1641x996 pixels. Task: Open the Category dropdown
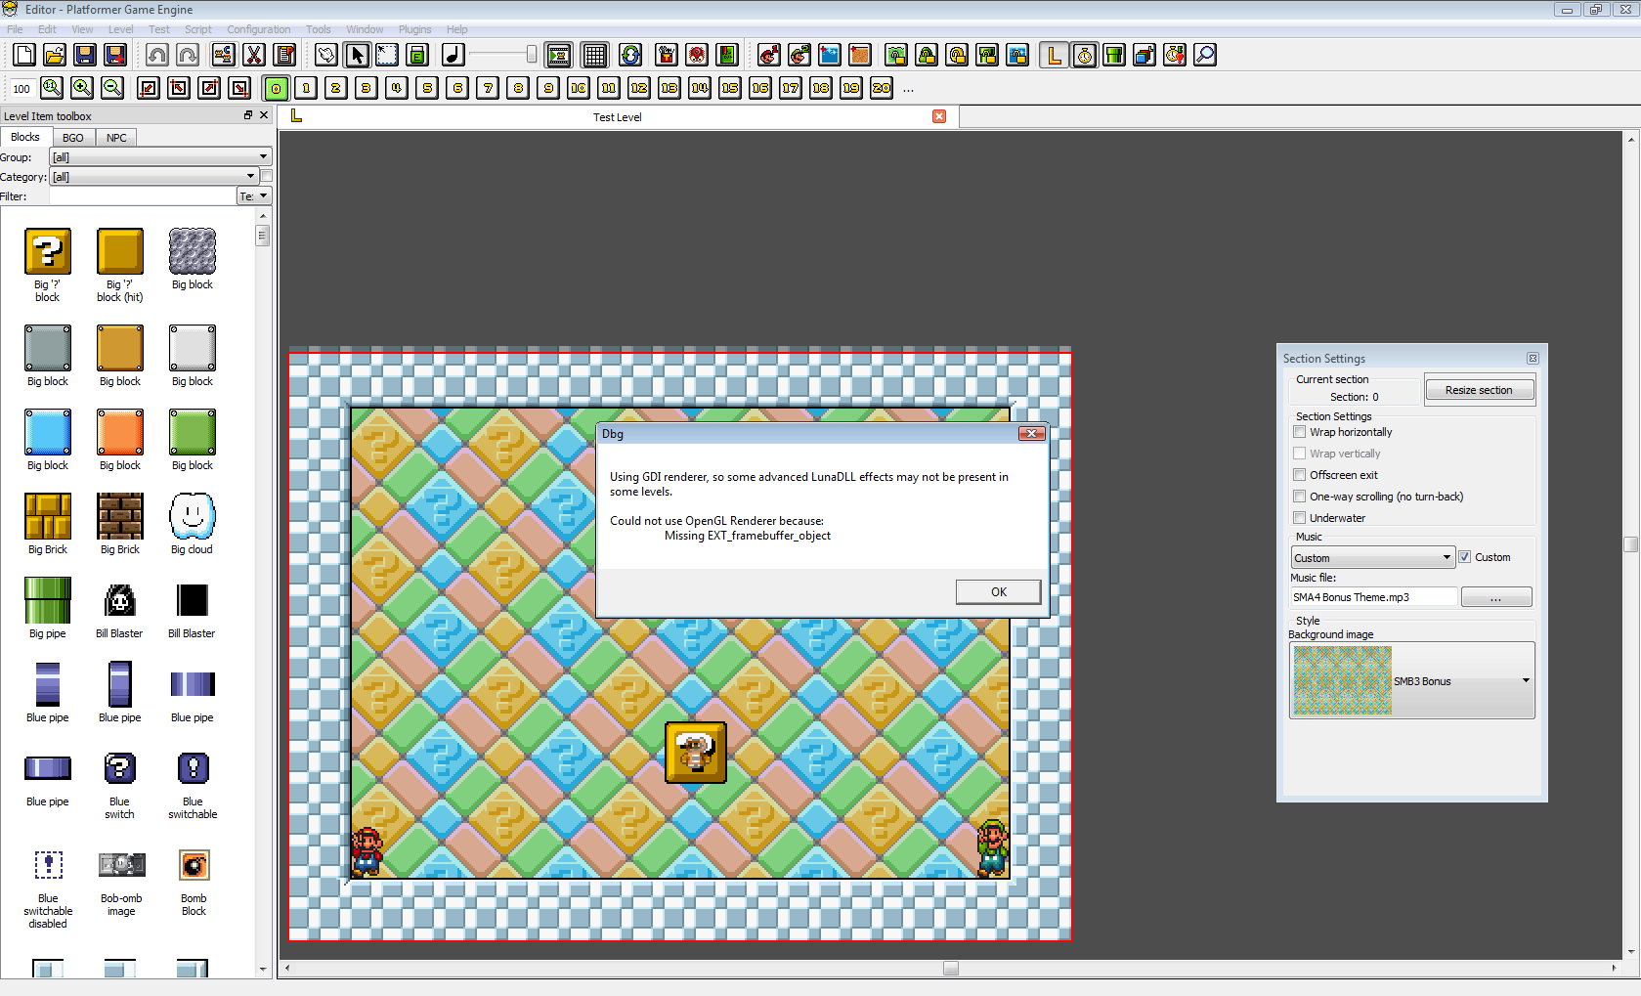153,176
